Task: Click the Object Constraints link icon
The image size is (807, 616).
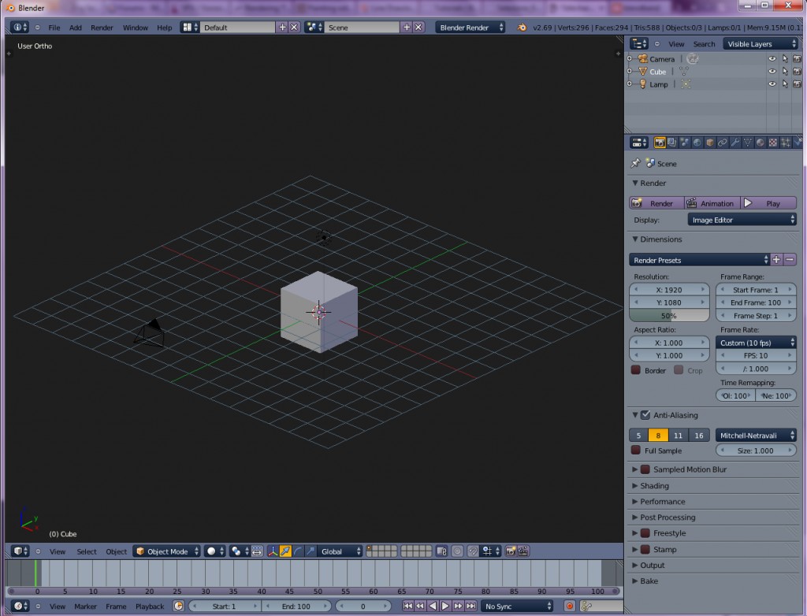Action: pos(721,142)
